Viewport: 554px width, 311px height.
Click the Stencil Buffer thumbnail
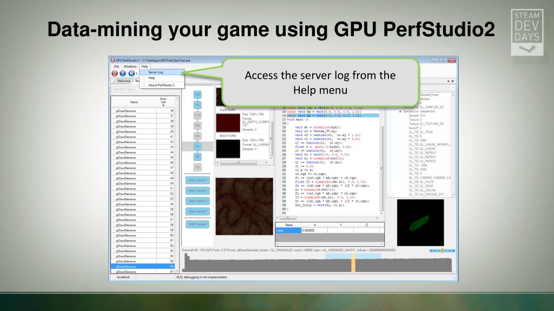pos(228,148)
